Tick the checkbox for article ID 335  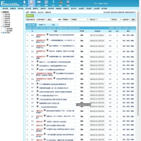pyautogui.click(x=27, y=35)
